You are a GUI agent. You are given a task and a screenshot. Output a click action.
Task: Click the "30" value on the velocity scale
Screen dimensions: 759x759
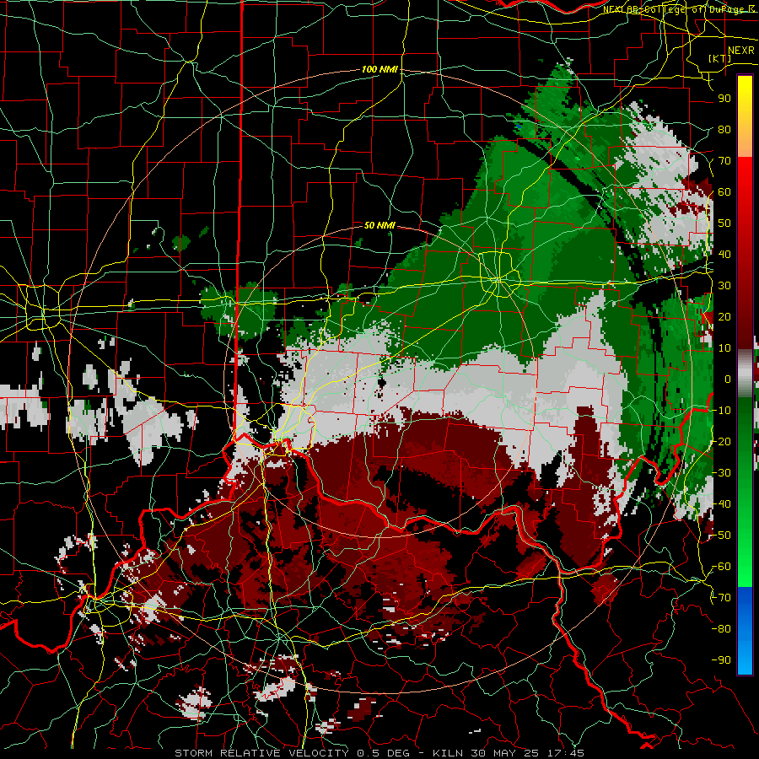click(724, 286)
